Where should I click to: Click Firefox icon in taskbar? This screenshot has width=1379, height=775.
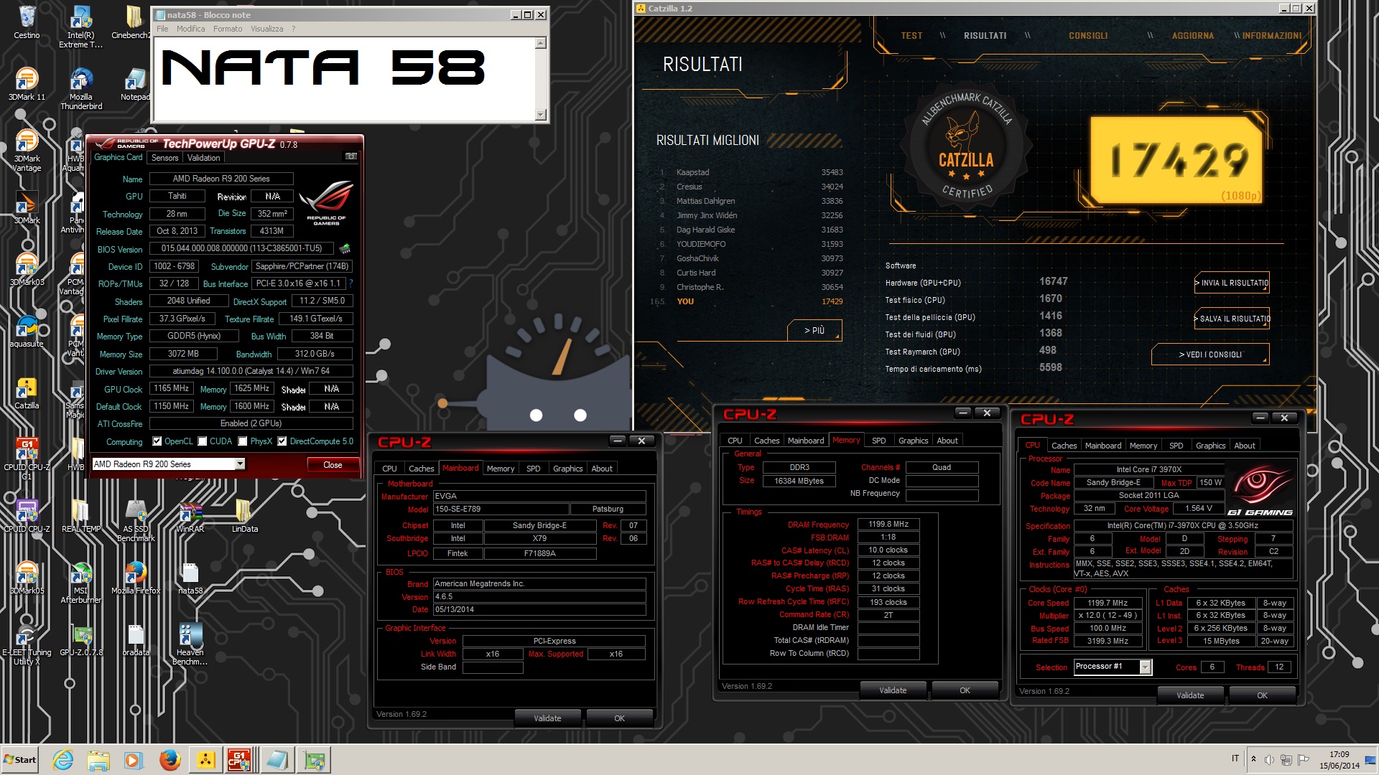tap(170, 760)
